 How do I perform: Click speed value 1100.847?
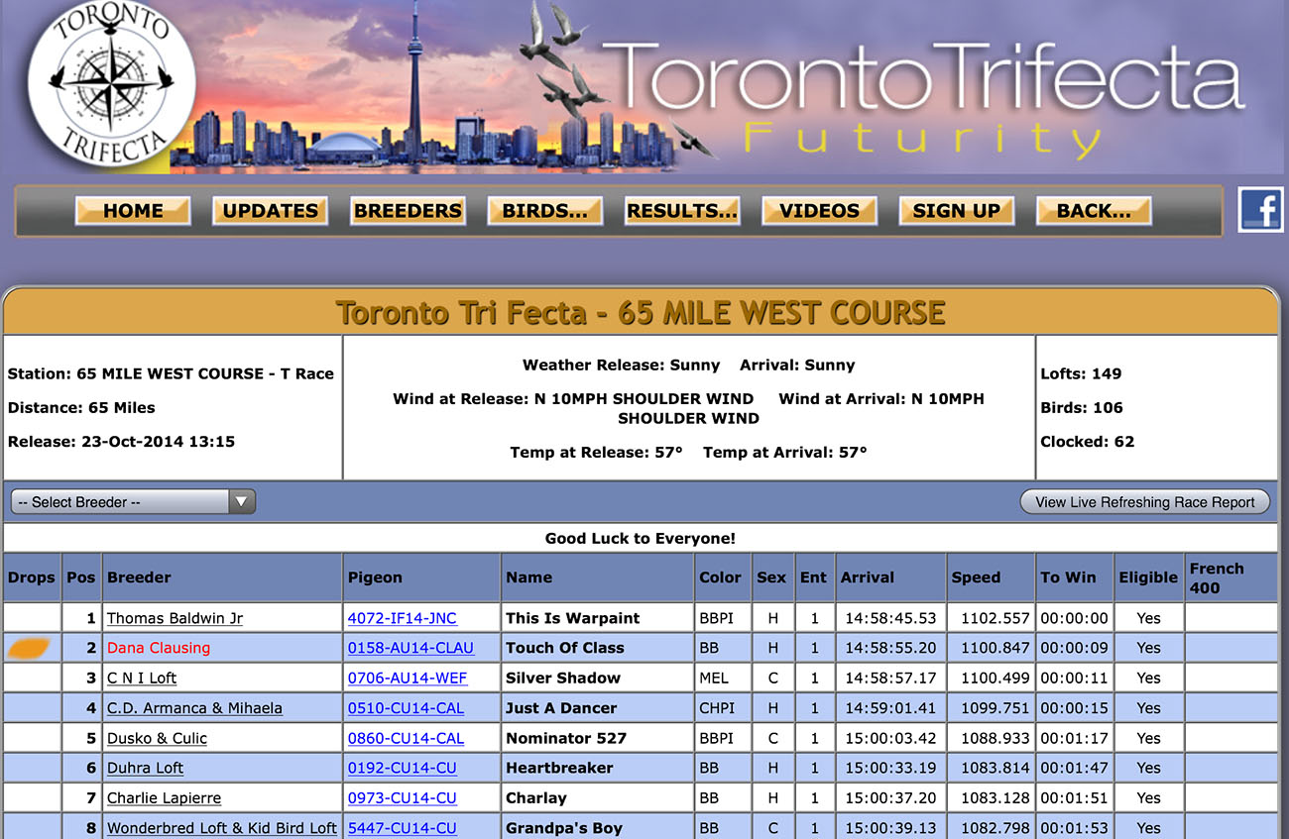coord(996,648)
